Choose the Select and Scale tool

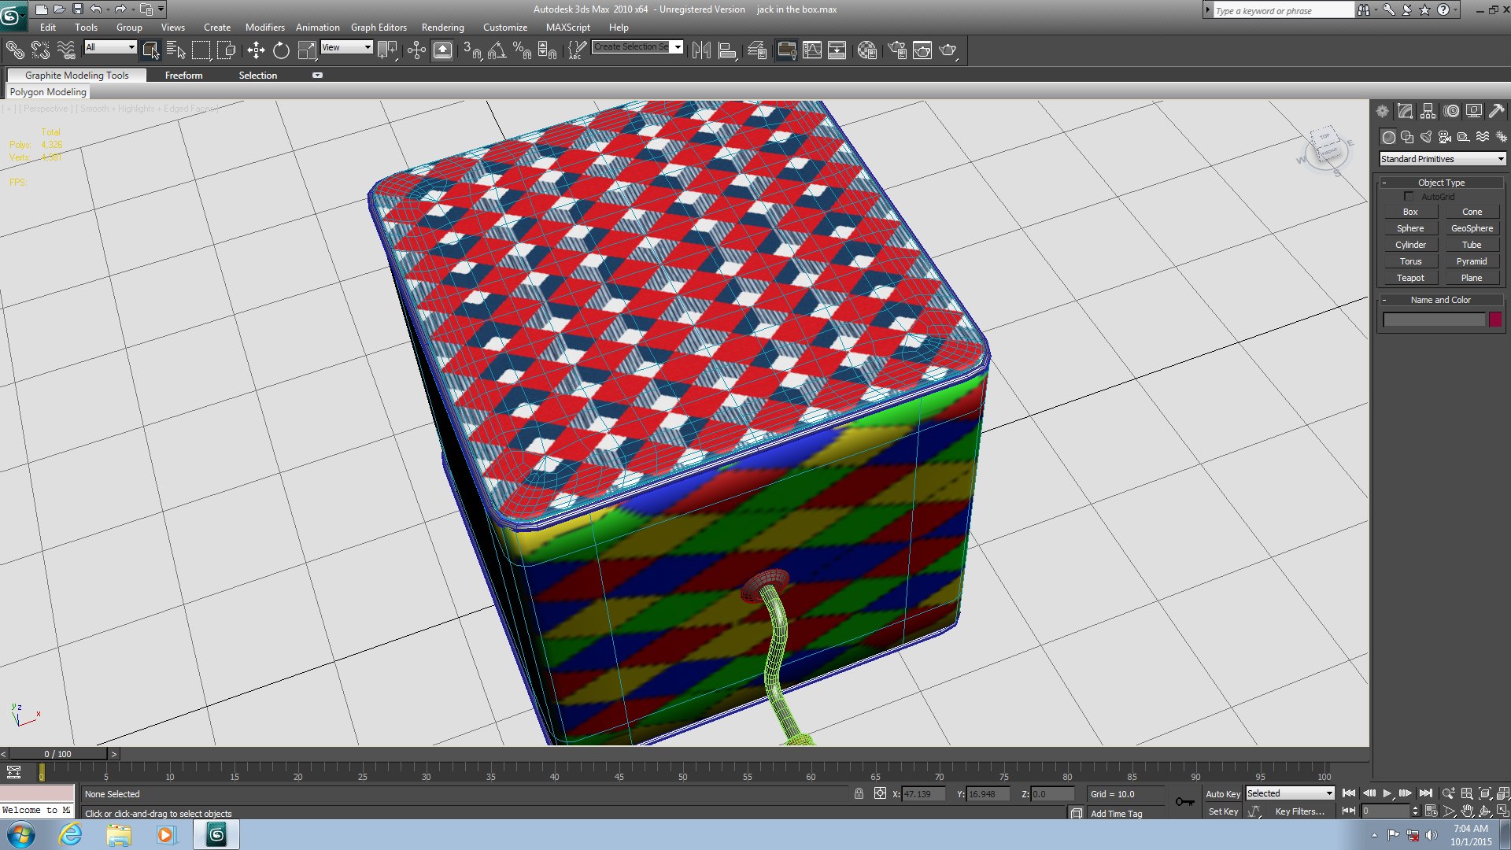coord(307,50)
